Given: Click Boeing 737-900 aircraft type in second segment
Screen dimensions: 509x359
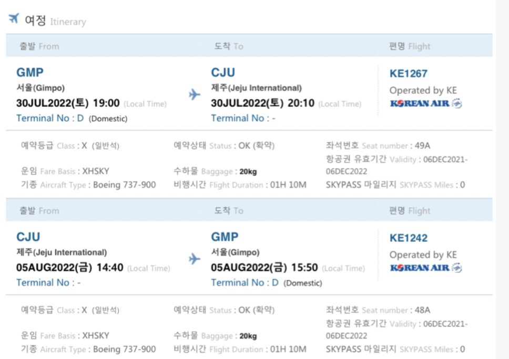Looking at the screenshot, I should pos(124,349).
